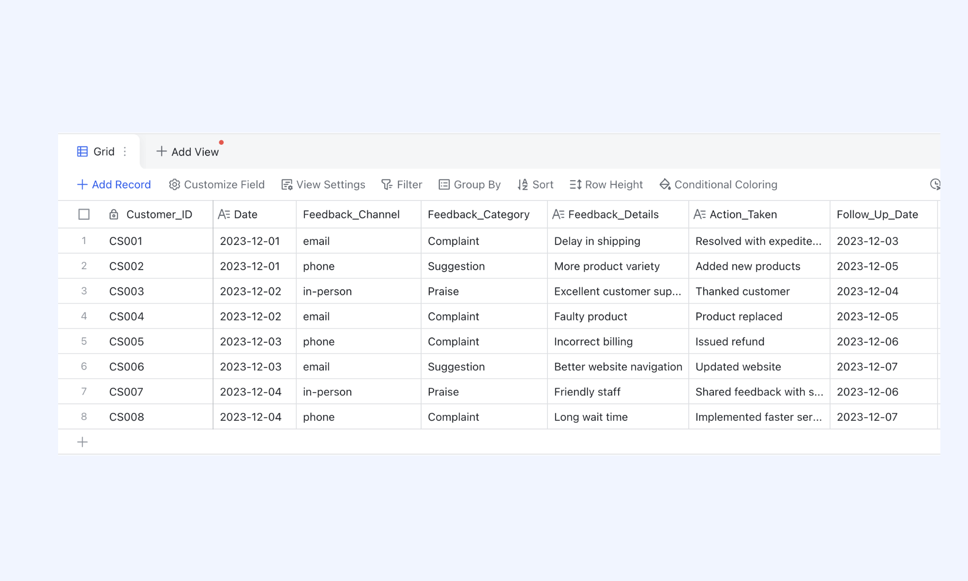Select 'Faulty product' cell
This screenshot has height=581, width=968.
(x=618, y=316)
